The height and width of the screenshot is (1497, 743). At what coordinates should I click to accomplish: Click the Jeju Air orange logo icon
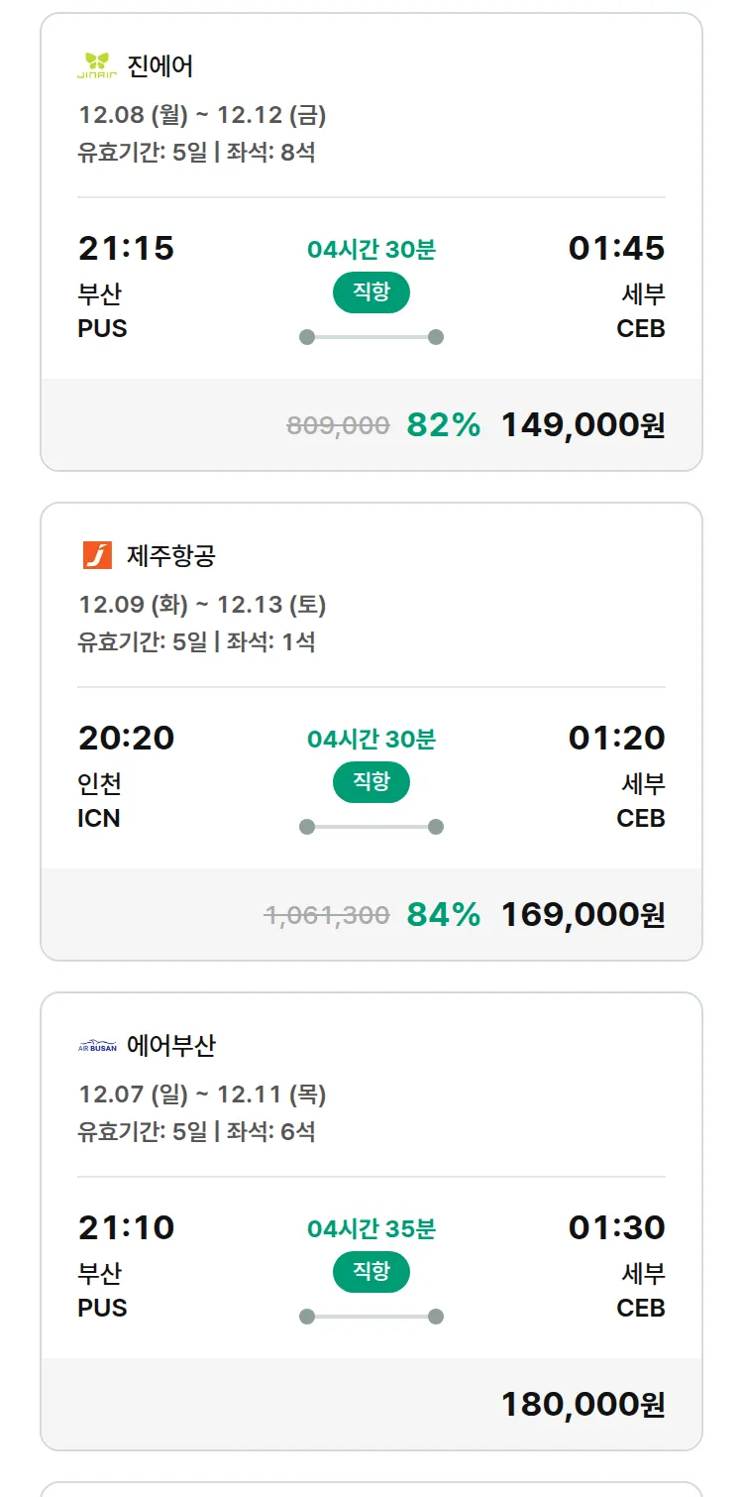pyautogui.click(x=97, y=555)
